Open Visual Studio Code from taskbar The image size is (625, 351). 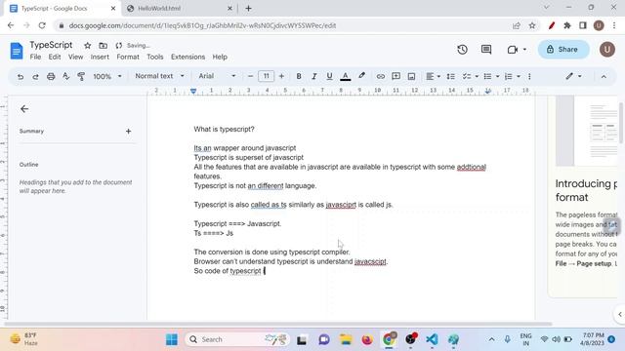pyautogui.click(x=432, y=339)
